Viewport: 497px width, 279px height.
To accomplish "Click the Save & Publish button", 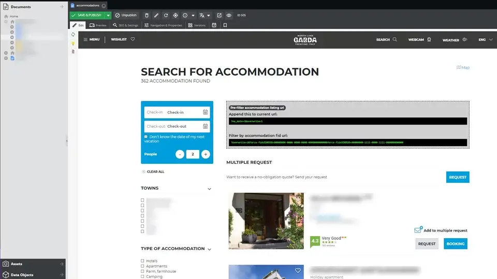I will pos(87,15).
